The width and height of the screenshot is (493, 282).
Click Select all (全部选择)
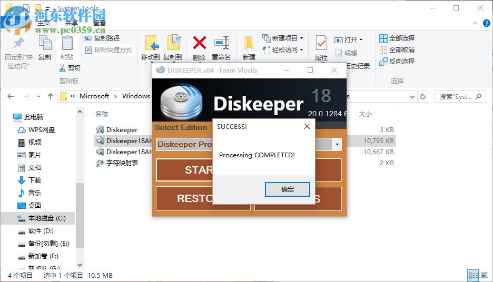point(397,38)
